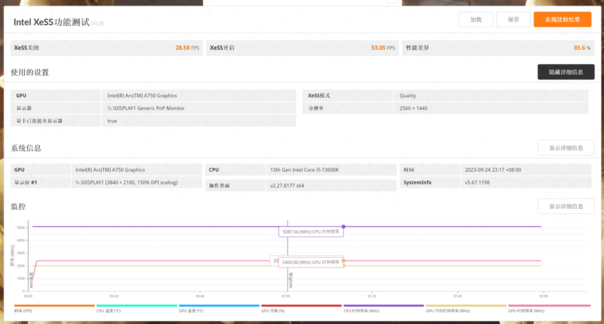The height and width of the screenshot is (324, 604).
Task: Click the 加载 (load) button
Action: click(475, 20)
